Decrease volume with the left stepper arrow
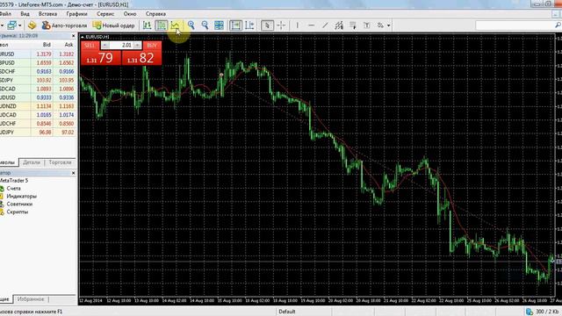Screen dimensions: 562x316 coord(104,46)
